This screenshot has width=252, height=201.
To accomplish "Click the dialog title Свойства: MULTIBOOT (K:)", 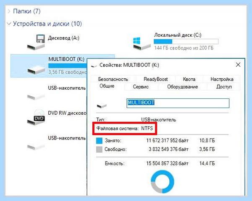I will click(x=129, y=65).
